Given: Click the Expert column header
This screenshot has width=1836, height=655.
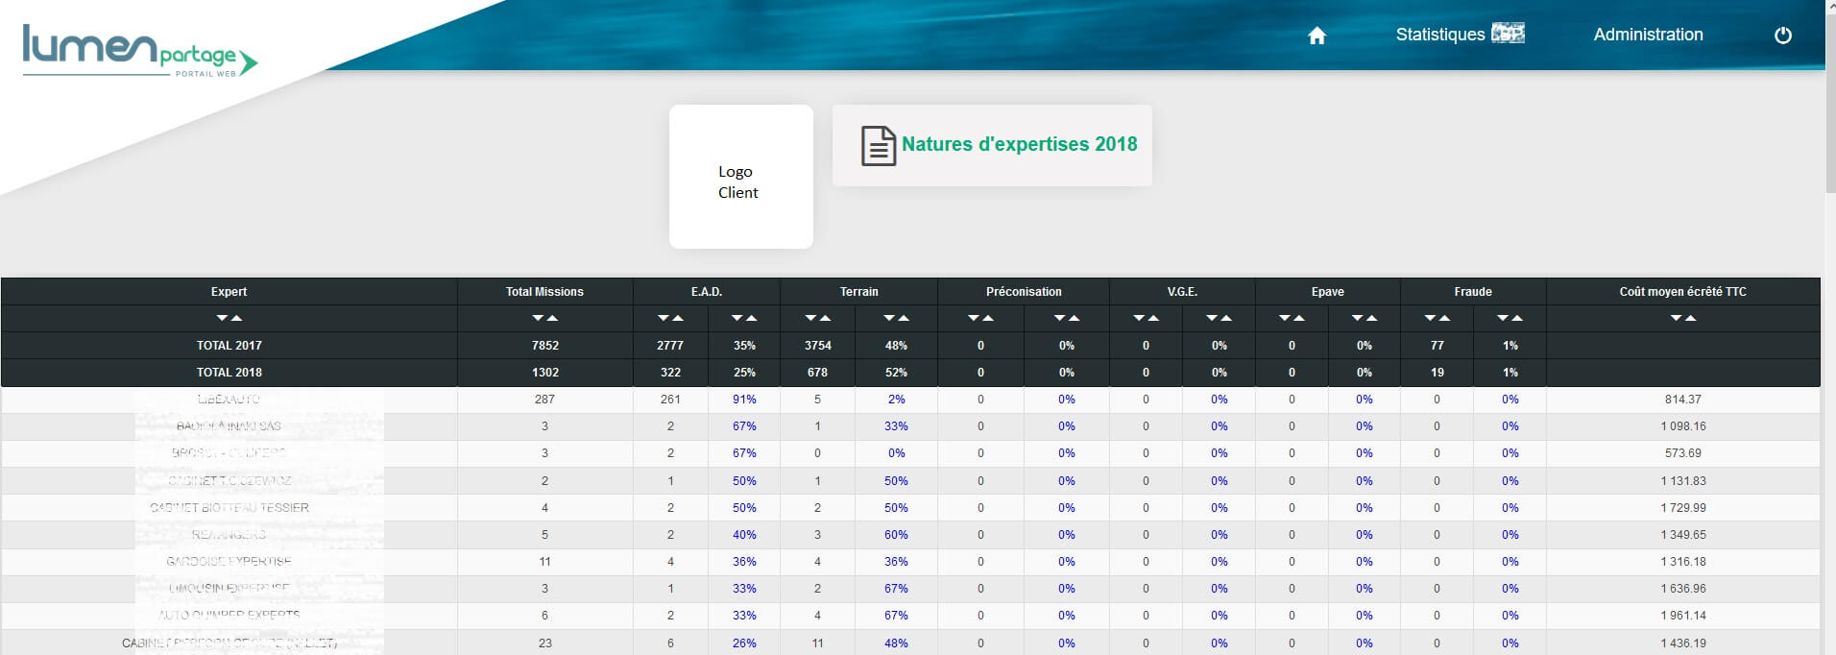Looking at the screenshot, I should (229, 292).
